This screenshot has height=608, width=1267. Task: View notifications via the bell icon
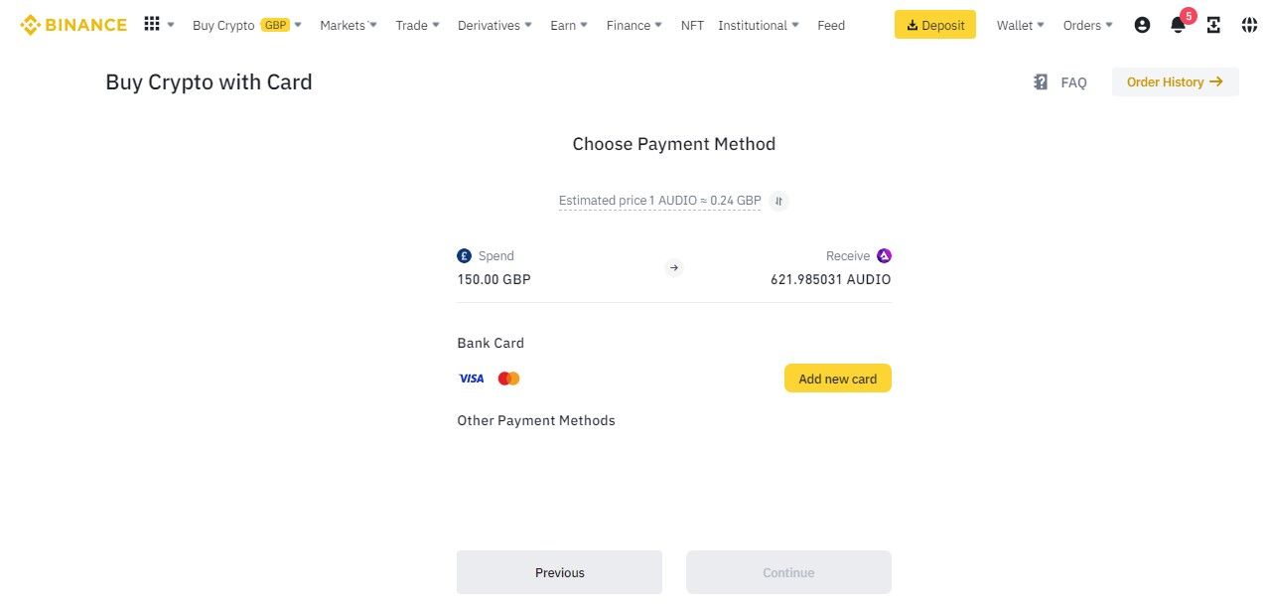[x=1178, y=26]
